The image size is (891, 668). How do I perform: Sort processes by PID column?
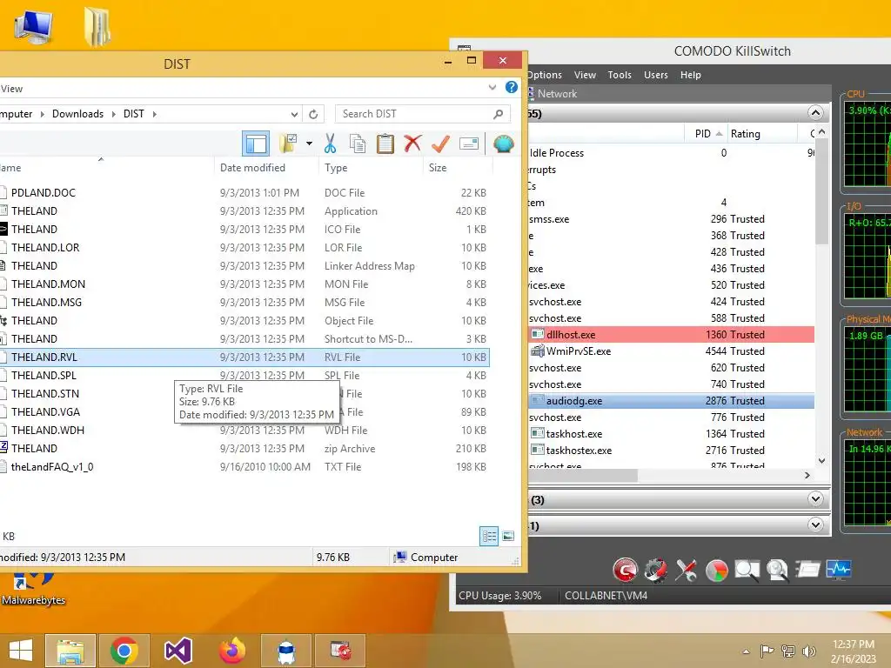coord(707,133)
